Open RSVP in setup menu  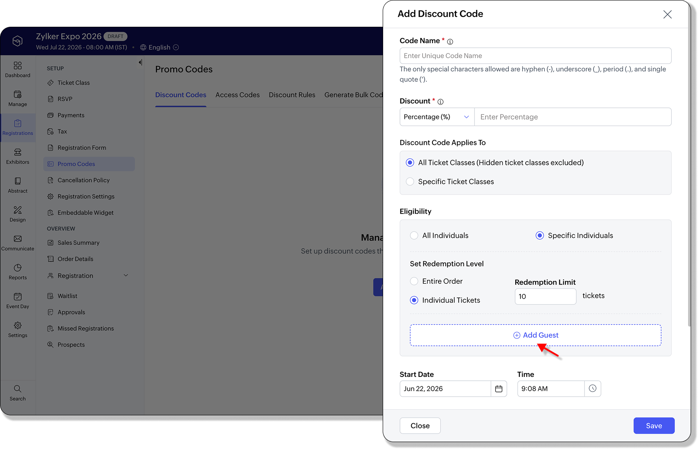(65, 99)
